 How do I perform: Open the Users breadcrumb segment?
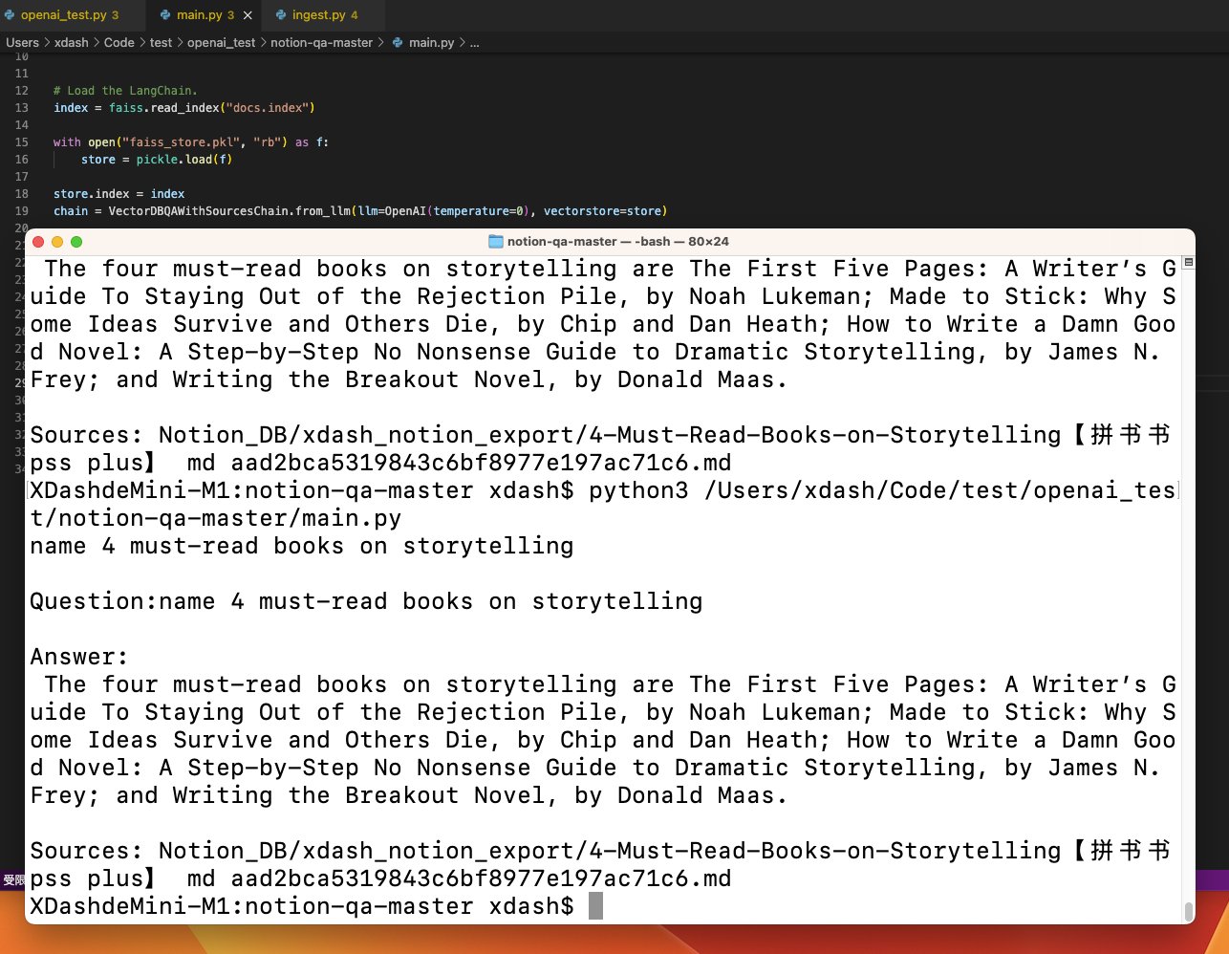22,42
